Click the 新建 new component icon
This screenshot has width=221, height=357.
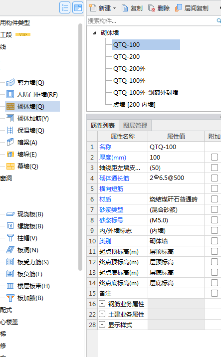(92, 8)
